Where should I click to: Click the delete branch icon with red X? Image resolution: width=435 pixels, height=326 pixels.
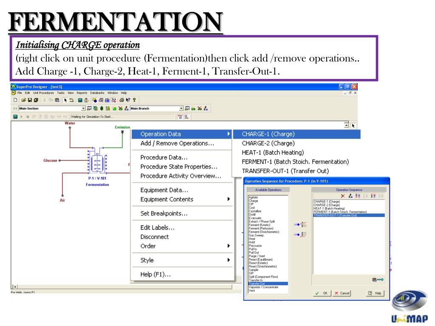point(200,108)
